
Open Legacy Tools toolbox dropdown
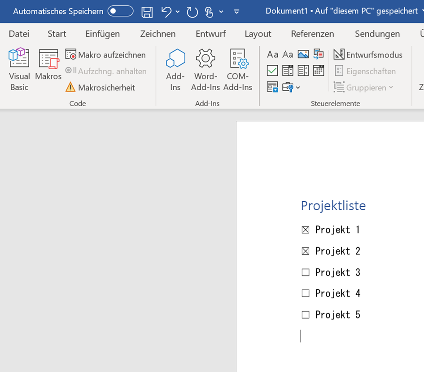pyautogui.click(x=291, y=87)
